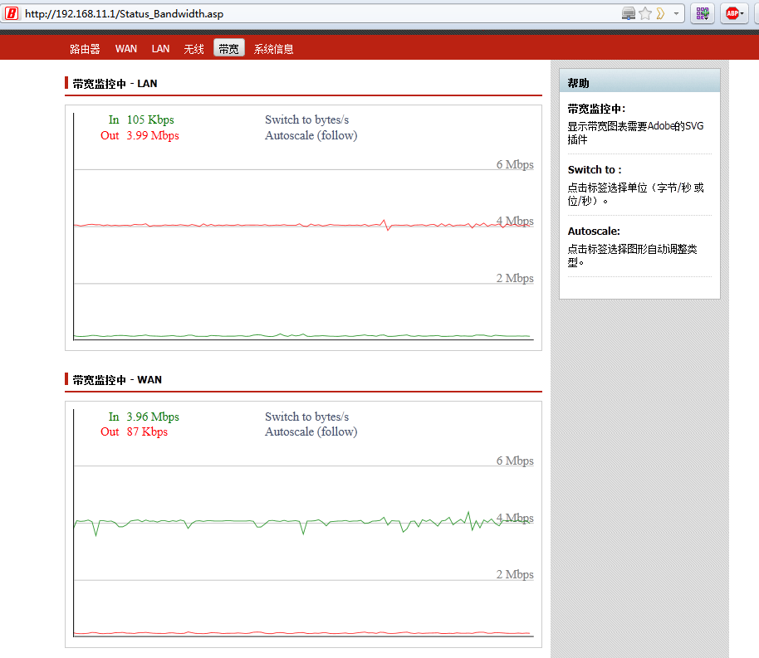The image size is (759, 658).
Task: Switch WAN graph to bytes/s
Action: 307,417
